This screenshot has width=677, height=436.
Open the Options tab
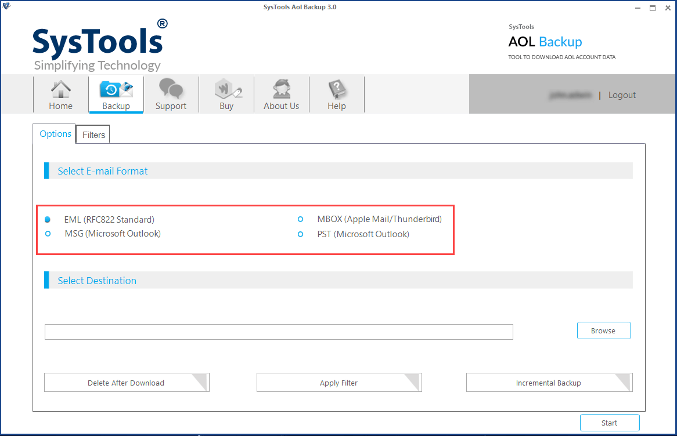[54, 133]
